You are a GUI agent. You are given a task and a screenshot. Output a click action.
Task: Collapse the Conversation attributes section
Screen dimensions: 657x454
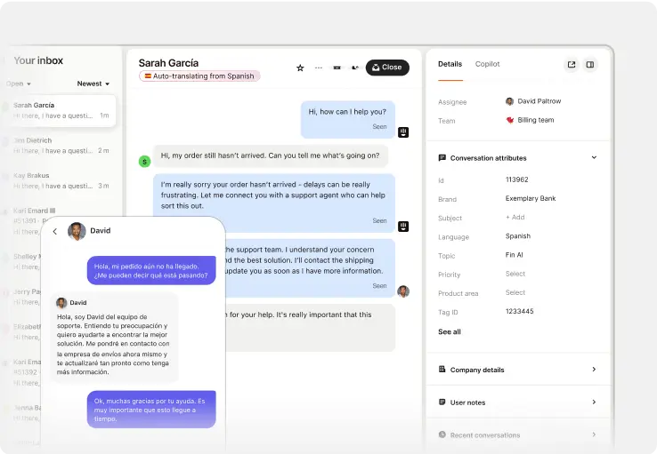pyautogui.click(x=594, y=158)
